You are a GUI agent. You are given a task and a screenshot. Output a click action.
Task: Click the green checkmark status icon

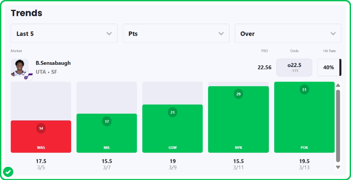click(8, 172)
